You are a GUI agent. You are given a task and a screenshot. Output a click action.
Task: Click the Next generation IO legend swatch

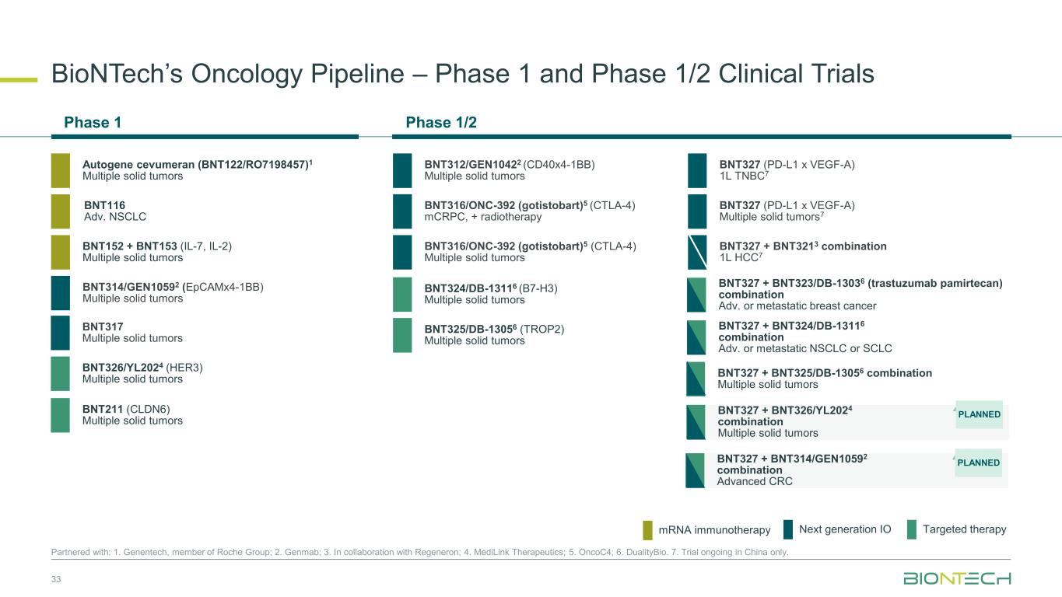tap(787, 529)
